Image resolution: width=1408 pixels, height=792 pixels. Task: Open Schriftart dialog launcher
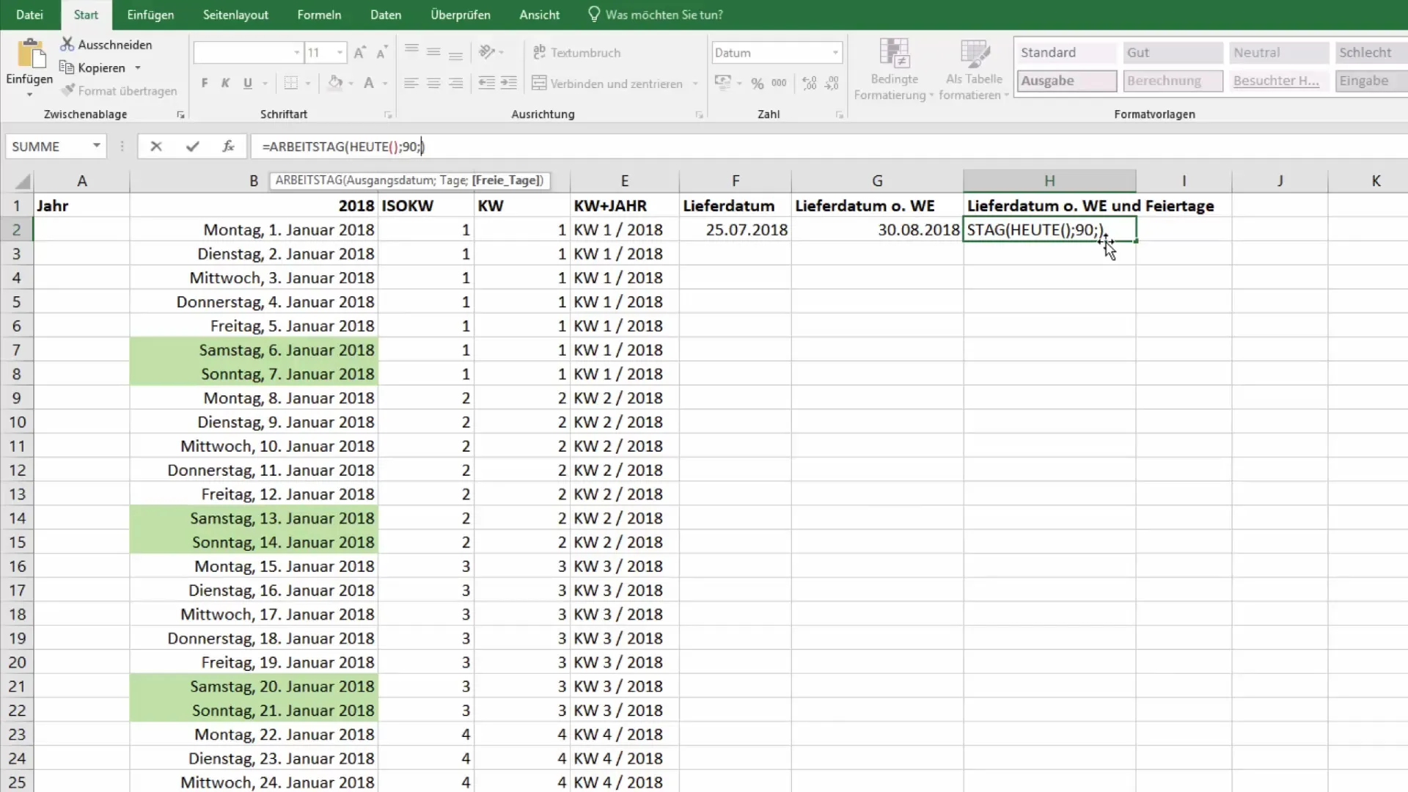click(x=388, y=114)
